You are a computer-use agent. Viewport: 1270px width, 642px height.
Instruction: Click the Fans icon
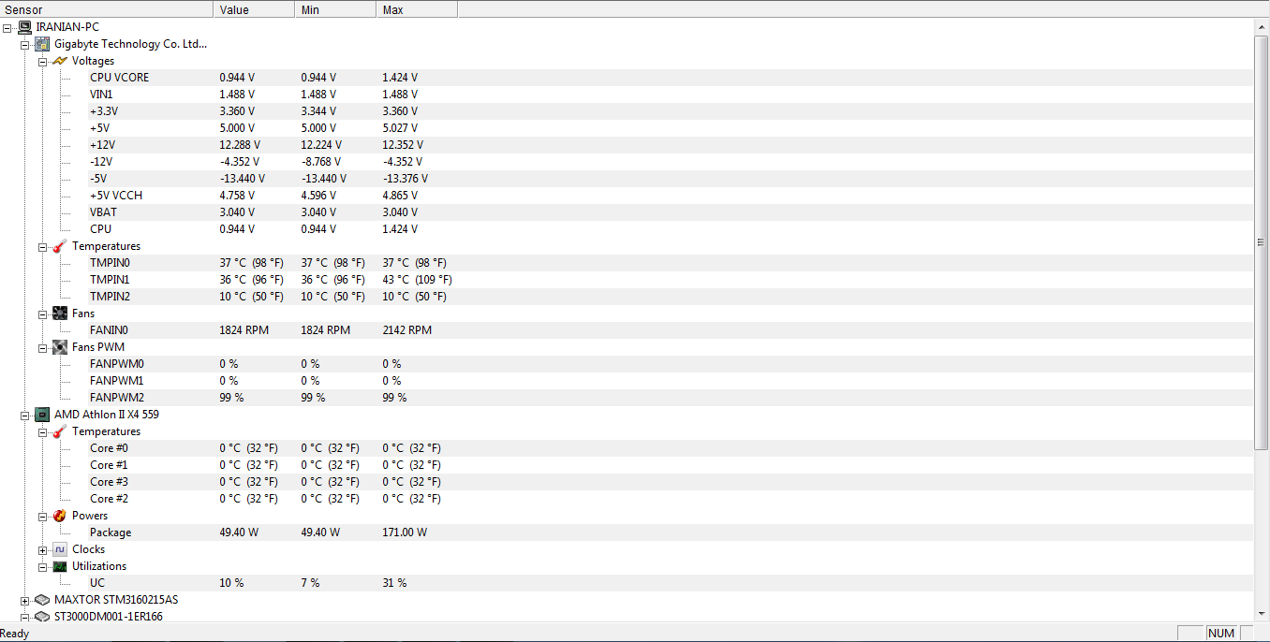(60, 314)
